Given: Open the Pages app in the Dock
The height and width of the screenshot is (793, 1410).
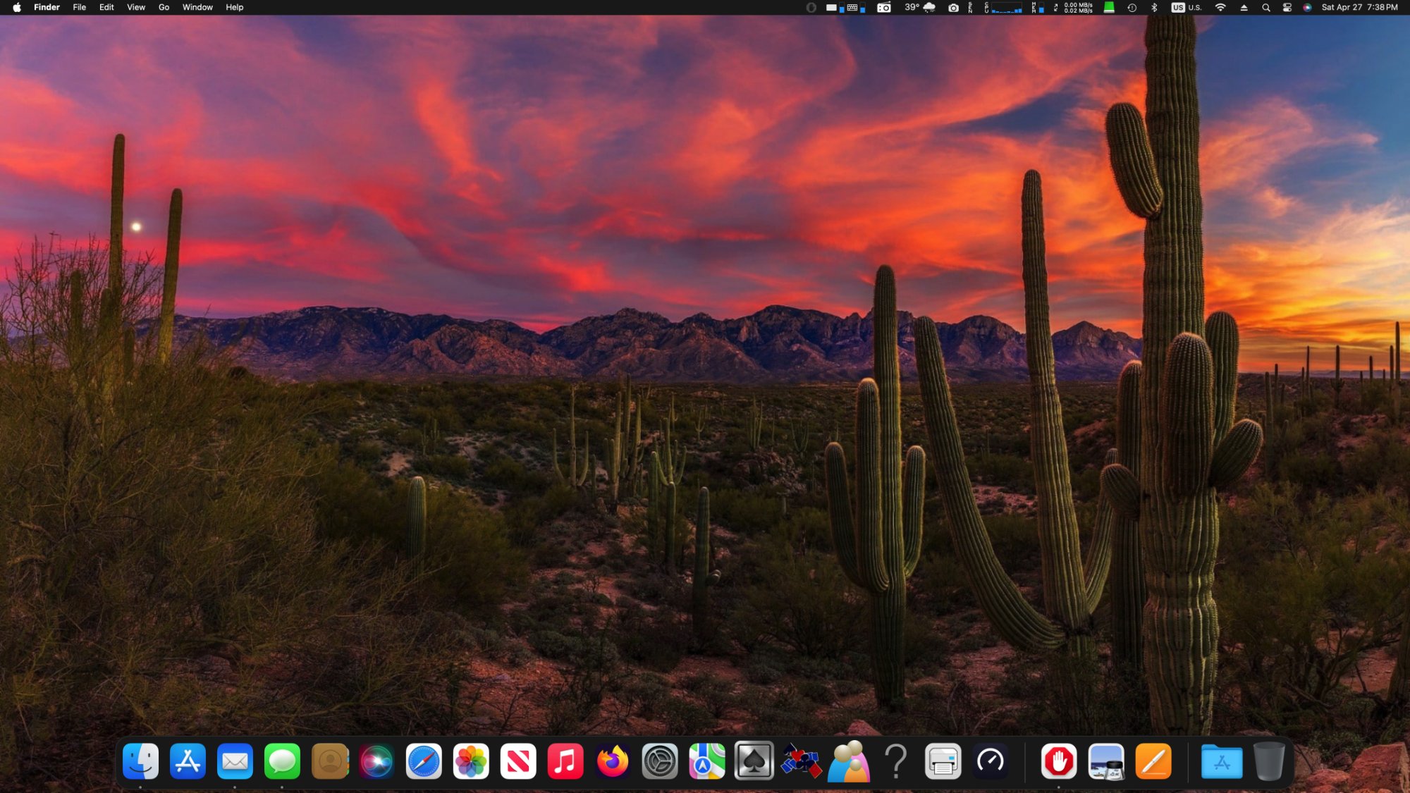Looking at the screenshot, I should (x=1153, y=761).
